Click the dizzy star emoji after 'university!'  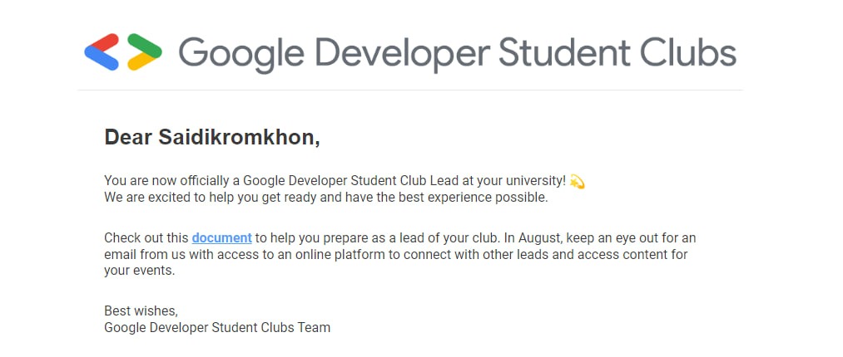pos(577,182)
